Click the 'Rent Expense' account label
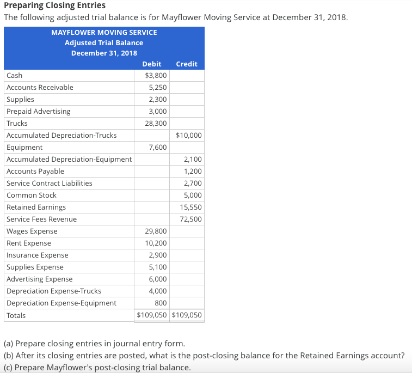The height and width of the screenshot is (373, 412). (x=29, y=243)
